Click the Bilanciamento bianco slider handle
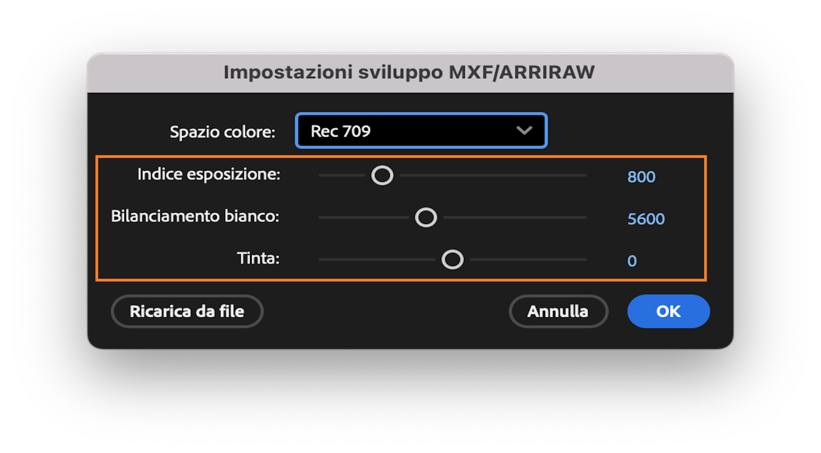Screen dimensions: 821x453 (x=425, y=217)
